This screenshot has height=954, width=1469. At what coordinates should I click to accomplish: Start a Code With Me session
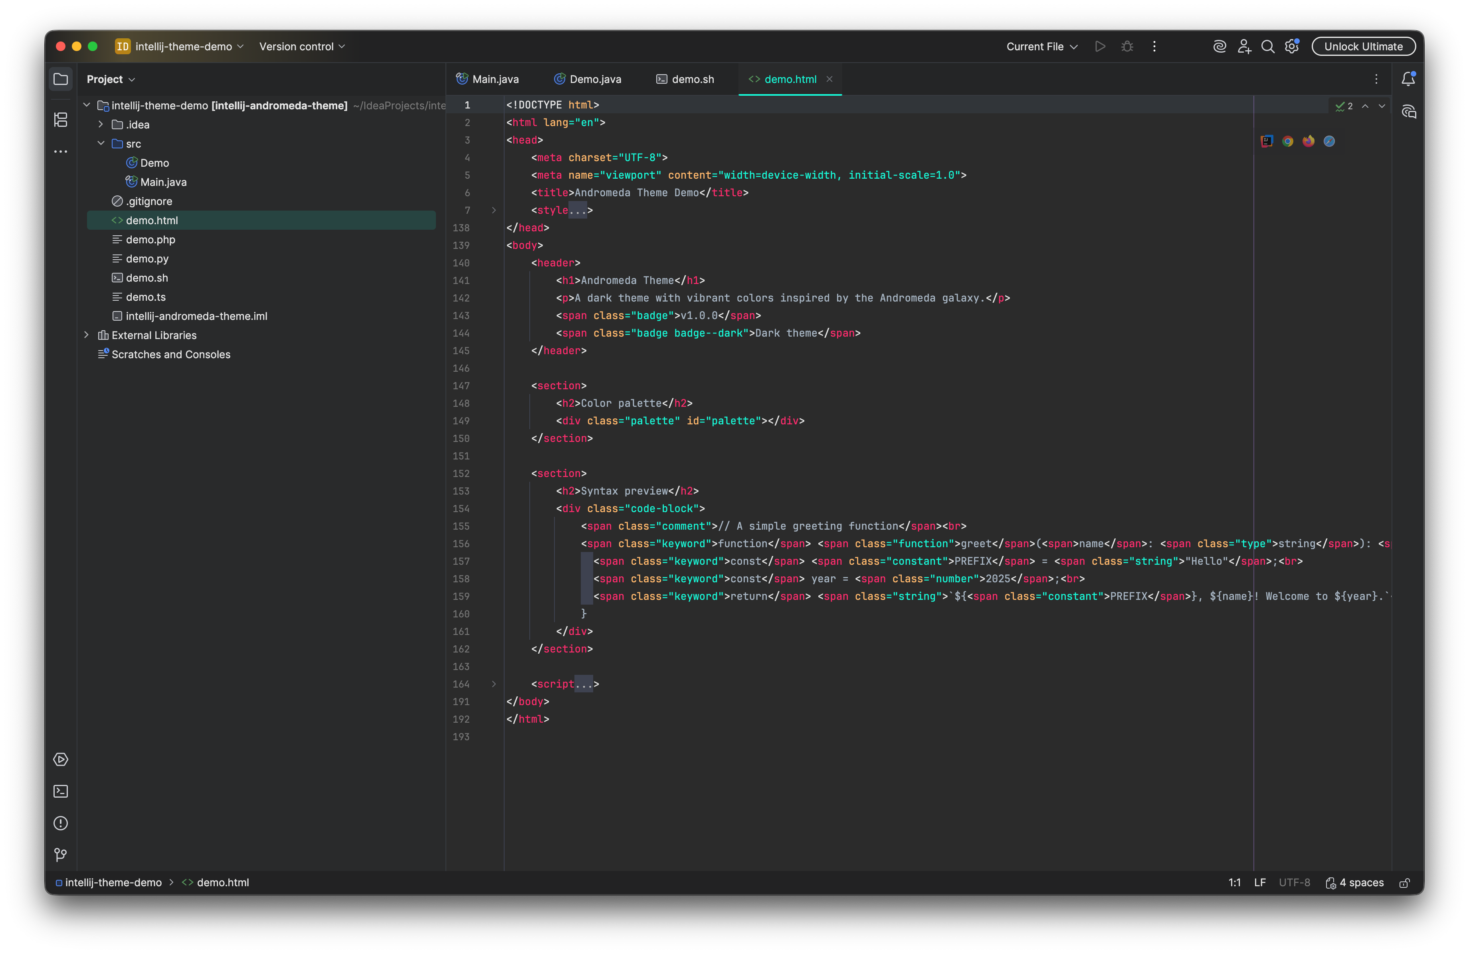1244,46
